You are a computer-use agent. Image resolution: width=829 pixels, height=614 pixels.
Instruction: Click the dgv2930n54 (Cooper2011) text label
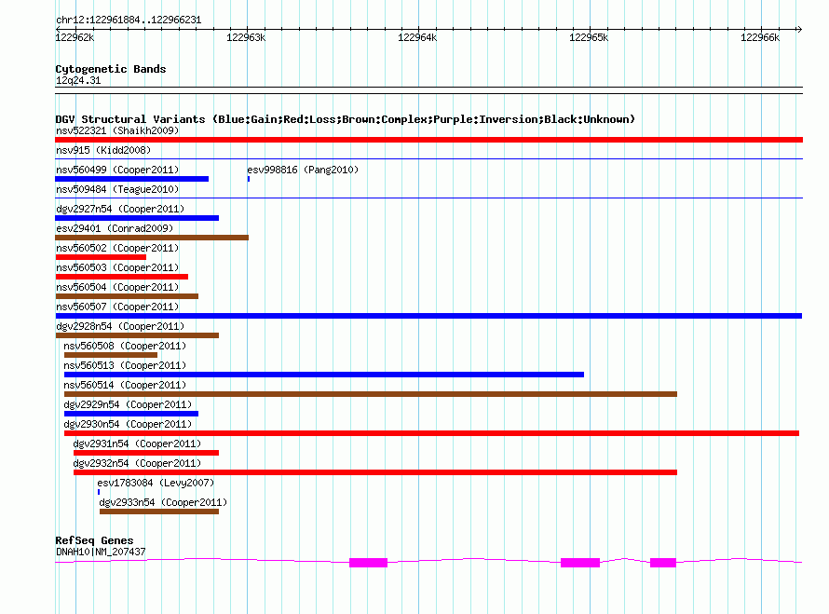[128, 424]
